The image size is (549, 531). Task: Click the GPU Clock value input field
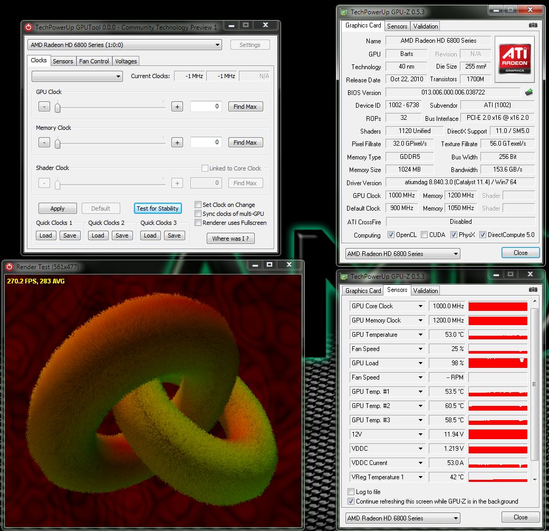point(206,106)
